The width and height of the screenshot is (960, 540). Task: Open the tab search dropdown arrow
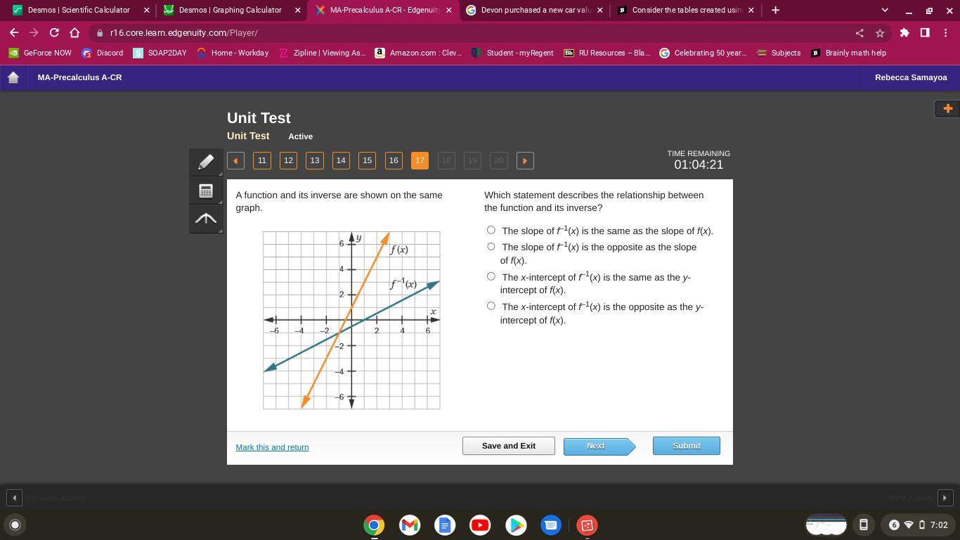click(x=885, y=10)
